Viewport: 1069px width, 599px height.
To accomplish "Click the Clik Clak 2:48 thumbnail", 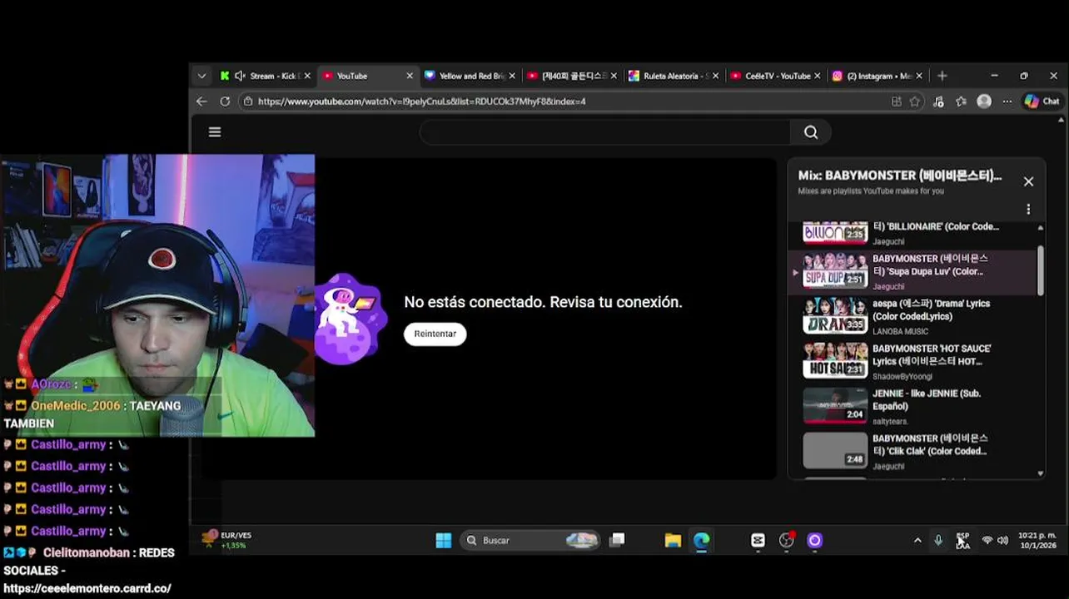I will pyautogui.click(x=835, y=451).
